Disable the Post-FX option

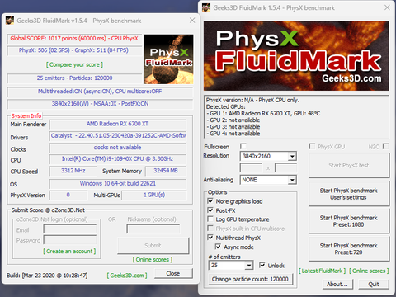[210, 210]
